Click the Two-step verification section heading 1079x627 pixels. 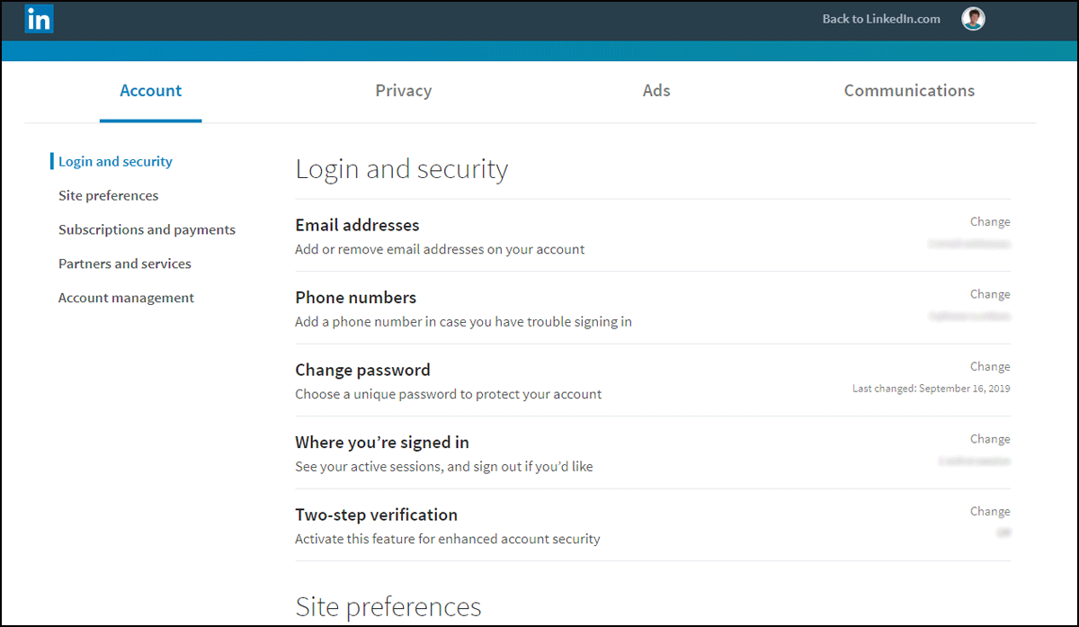point(376,515)
